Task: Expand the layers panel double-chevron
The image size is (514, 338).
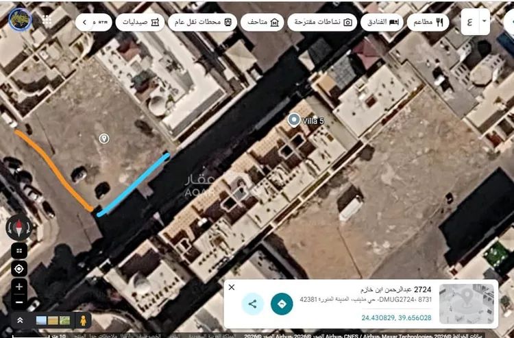Action: [20, 320]
